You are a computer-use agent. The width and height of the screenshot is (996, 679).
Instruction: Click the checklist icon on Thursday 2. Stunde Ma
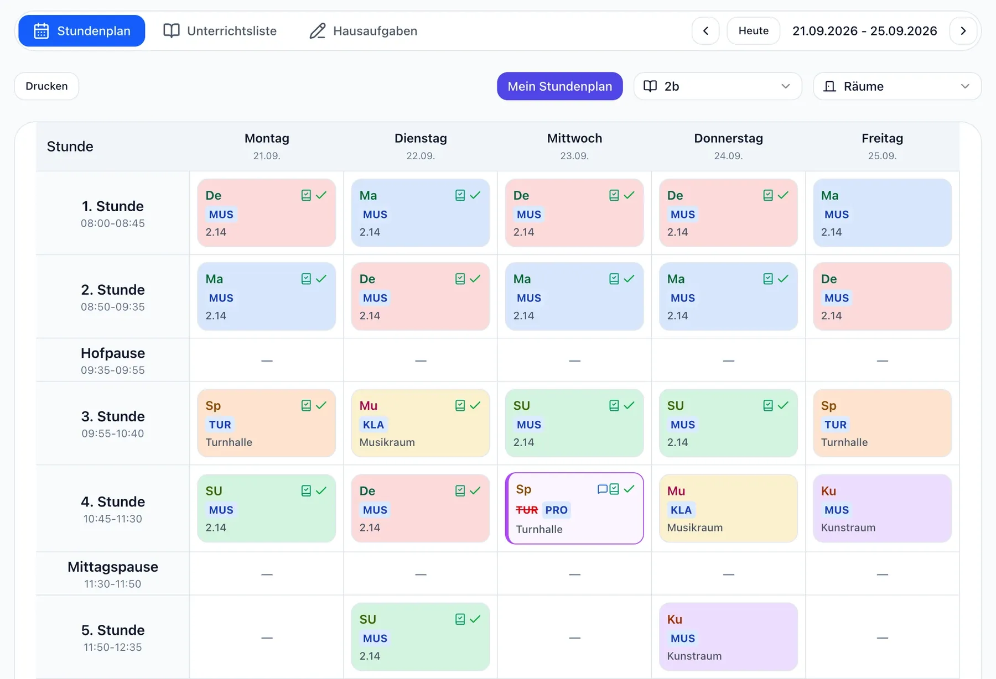click(x=767, y=279)
